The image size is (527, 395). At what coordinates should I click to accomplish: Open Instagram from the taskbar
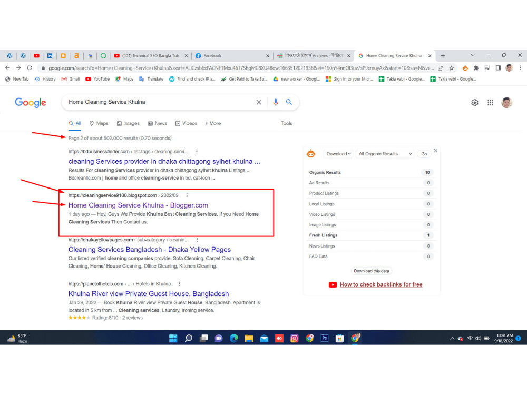[x=294, y=338]
